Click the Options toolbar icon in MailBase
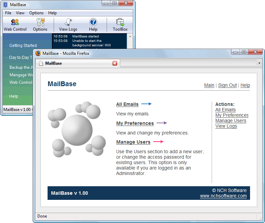This screenshot has height=223, width=265. (x=40, y=25)
